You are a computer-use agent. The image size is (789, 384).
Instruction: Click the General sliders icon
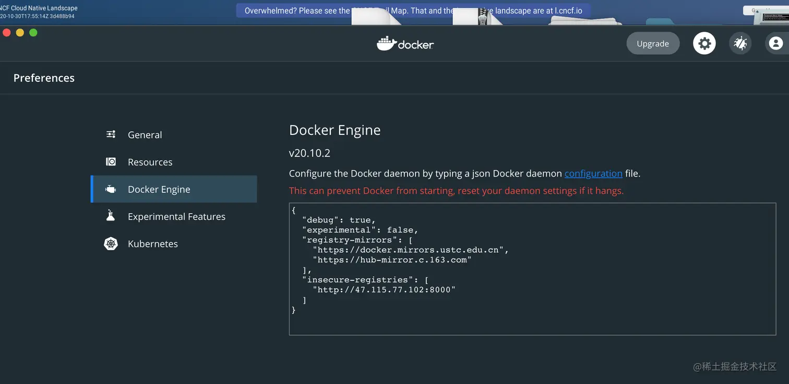tap(111, 134)
